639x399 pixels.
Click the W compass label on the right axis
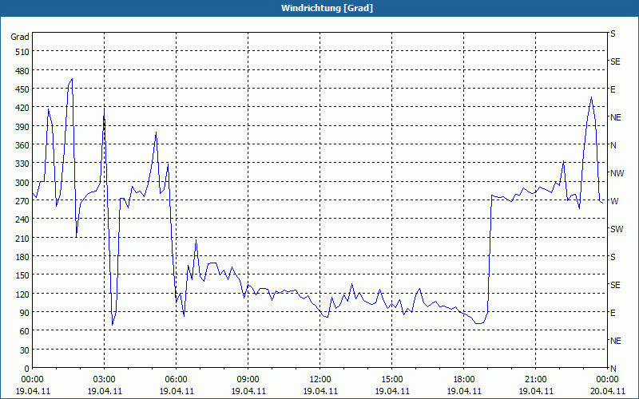[614, 201]
